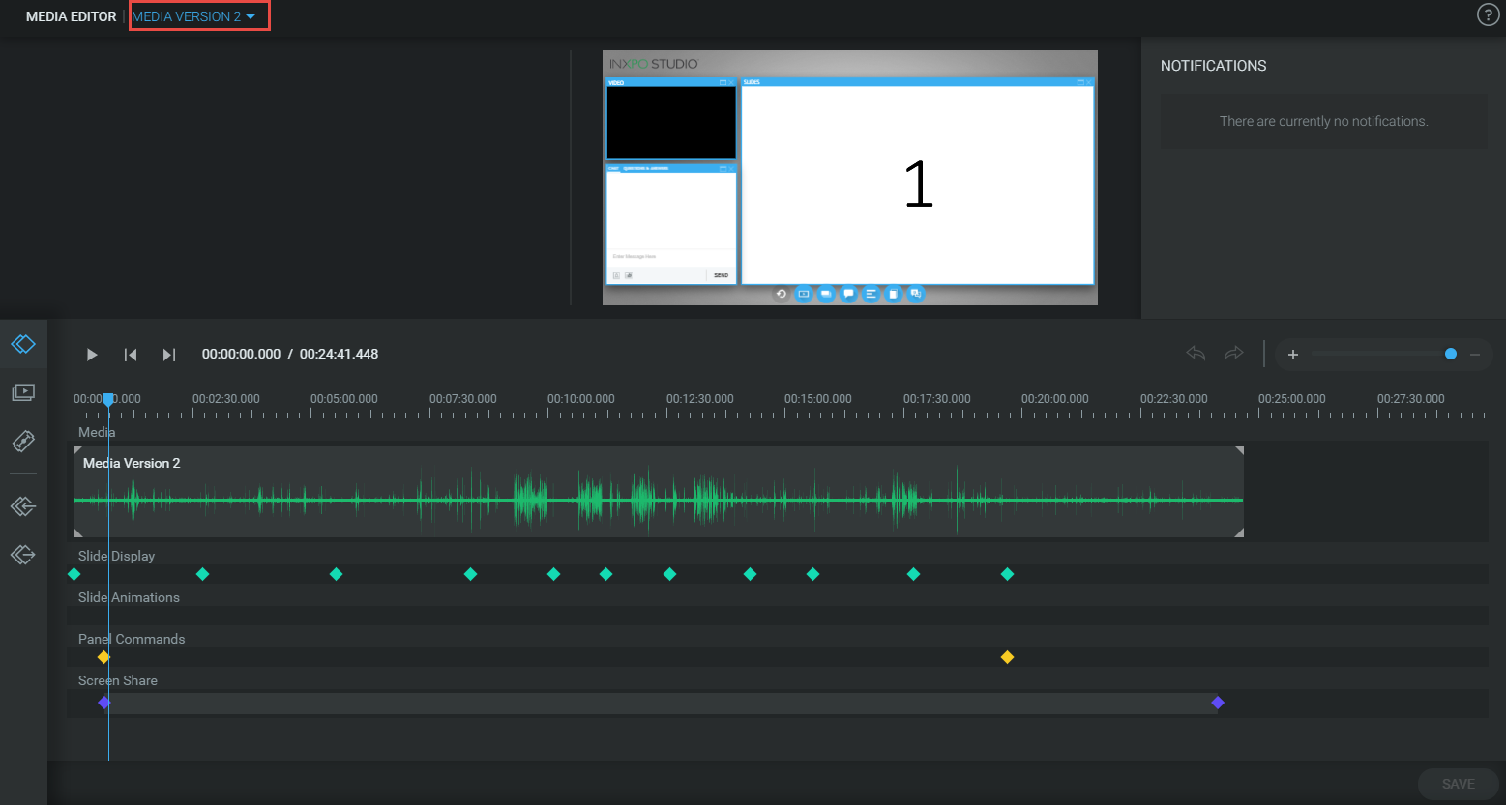Viewport: 1506px width, 805px height.
Task: Click the blue playhead on the ruler
Action: click(x=108, y=399)
